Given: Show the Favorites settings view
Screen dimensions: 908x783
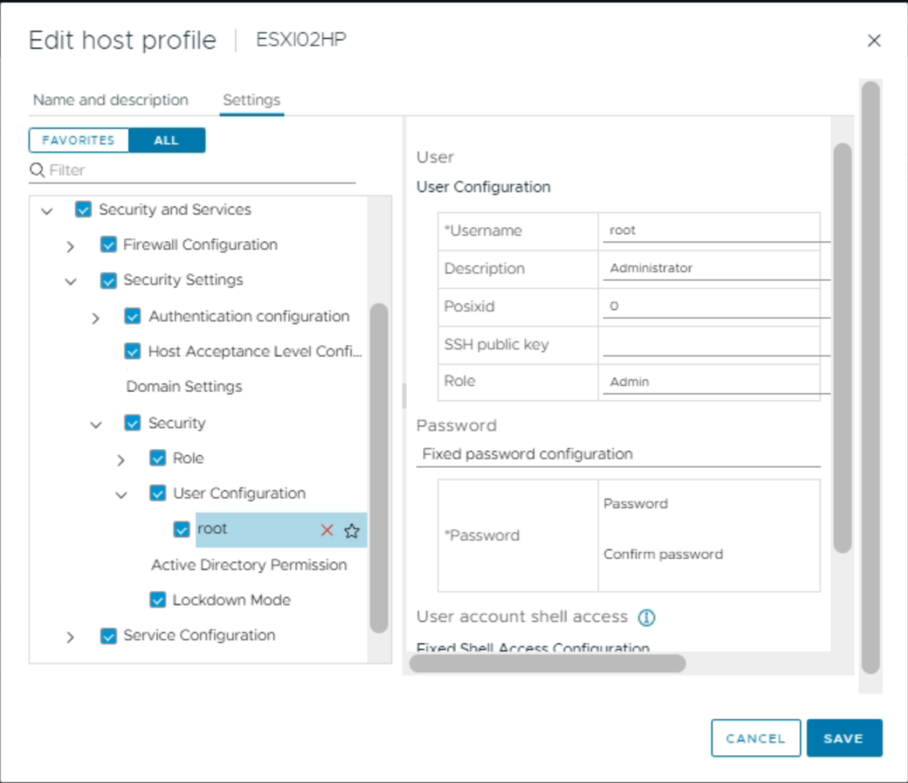Looking at the screenshot, I should point(78,140).
